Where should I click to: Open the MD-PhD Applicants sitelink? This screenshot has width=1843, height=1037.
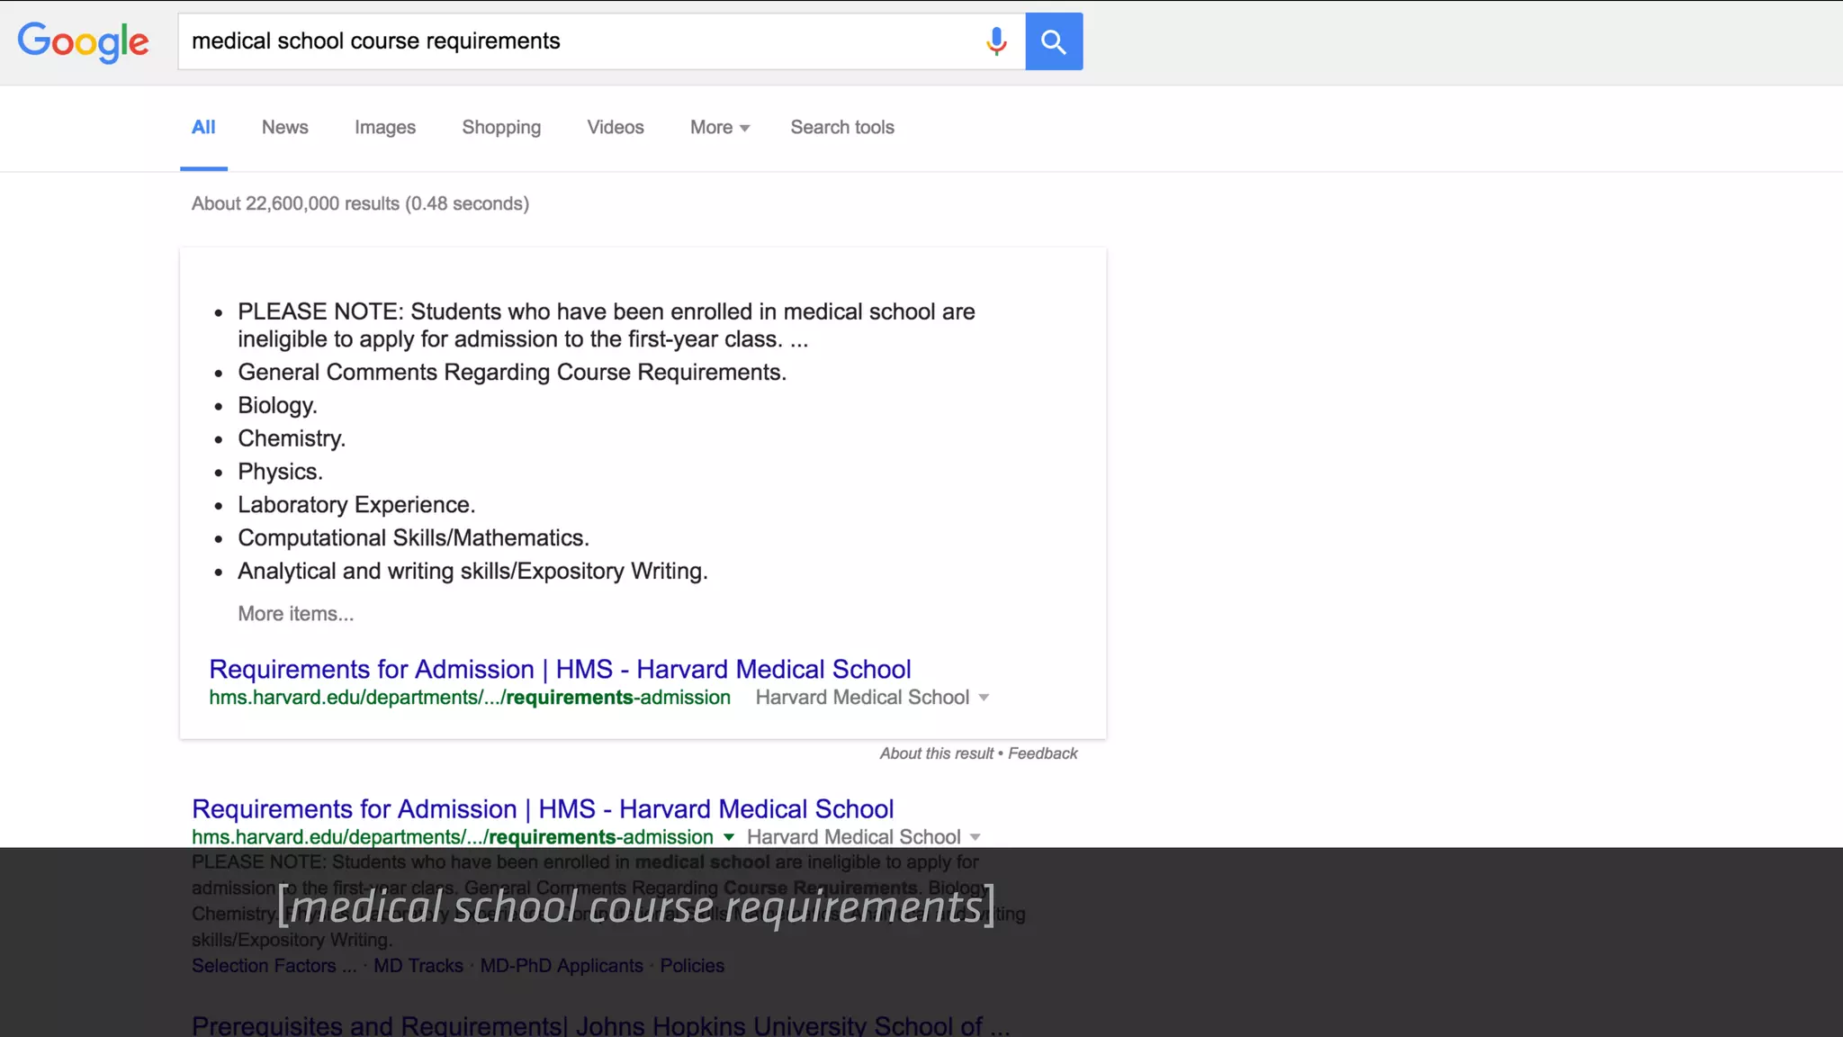click(x=562, y=965)
